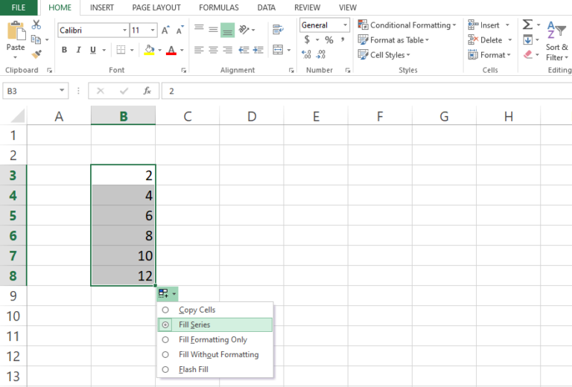The width and height of the screenshot is (572, 387).
Task: Click Increase Decimal icon
Action: 306,54
